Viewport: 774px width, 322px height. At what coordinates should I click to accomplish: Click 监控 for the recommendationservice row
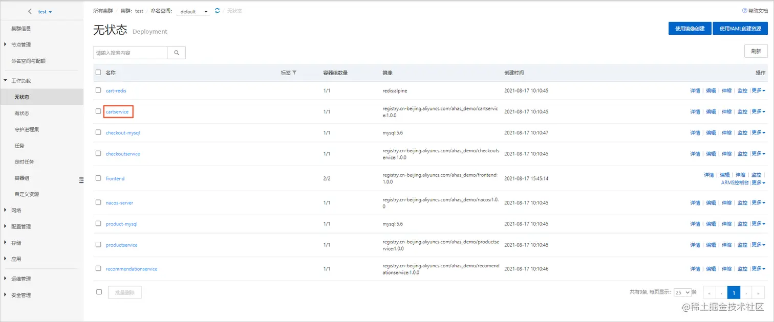[x=742, y=269]
